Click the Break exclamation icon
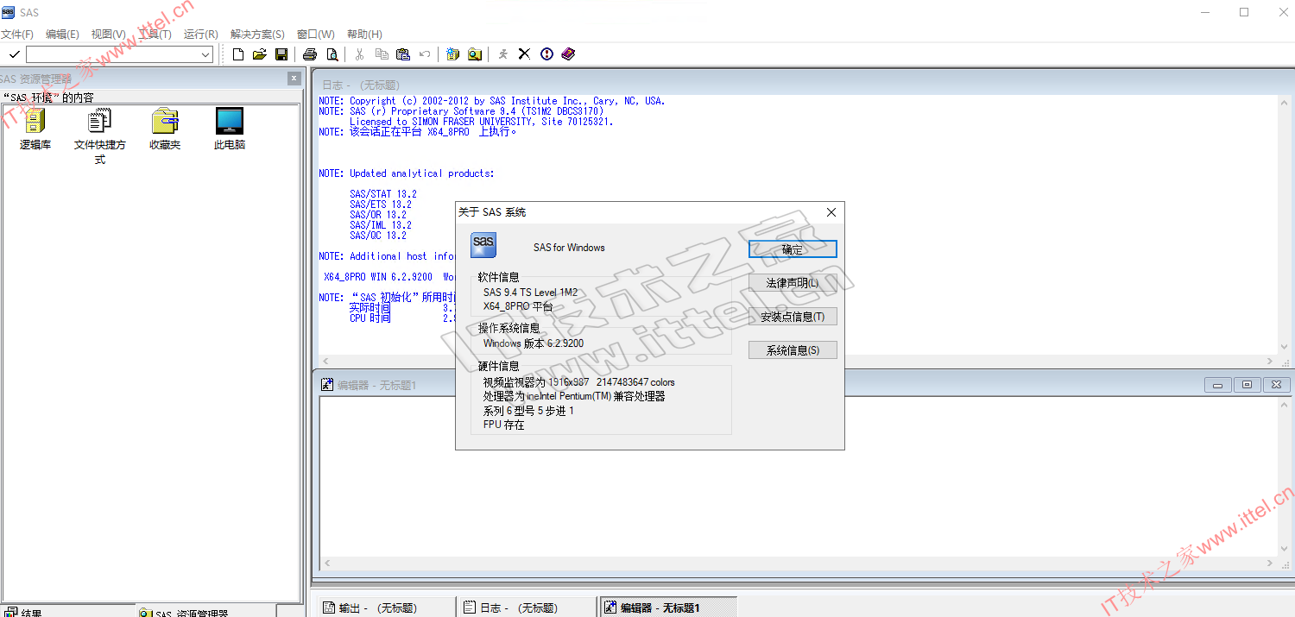Screen dimensions: 1295x617 pyautogui.click(x=546, y=54)
